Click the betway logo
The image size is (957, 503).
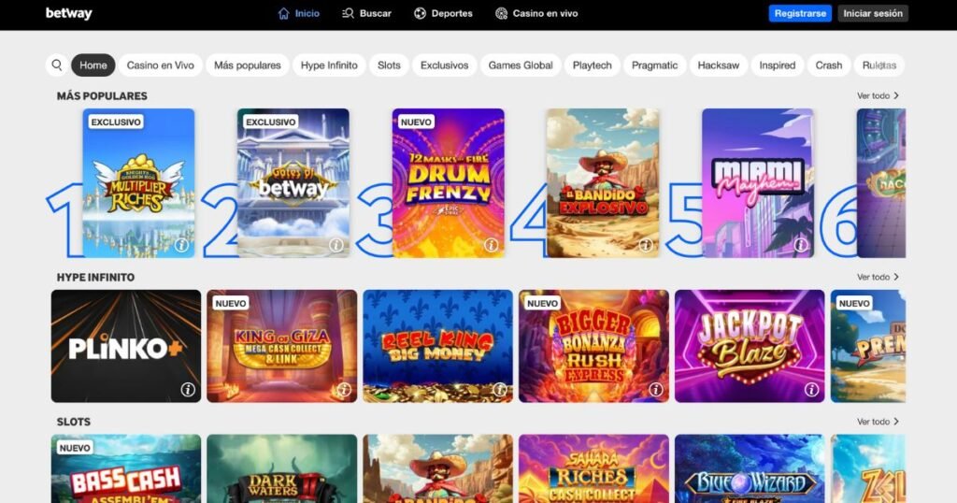[68, 13]
